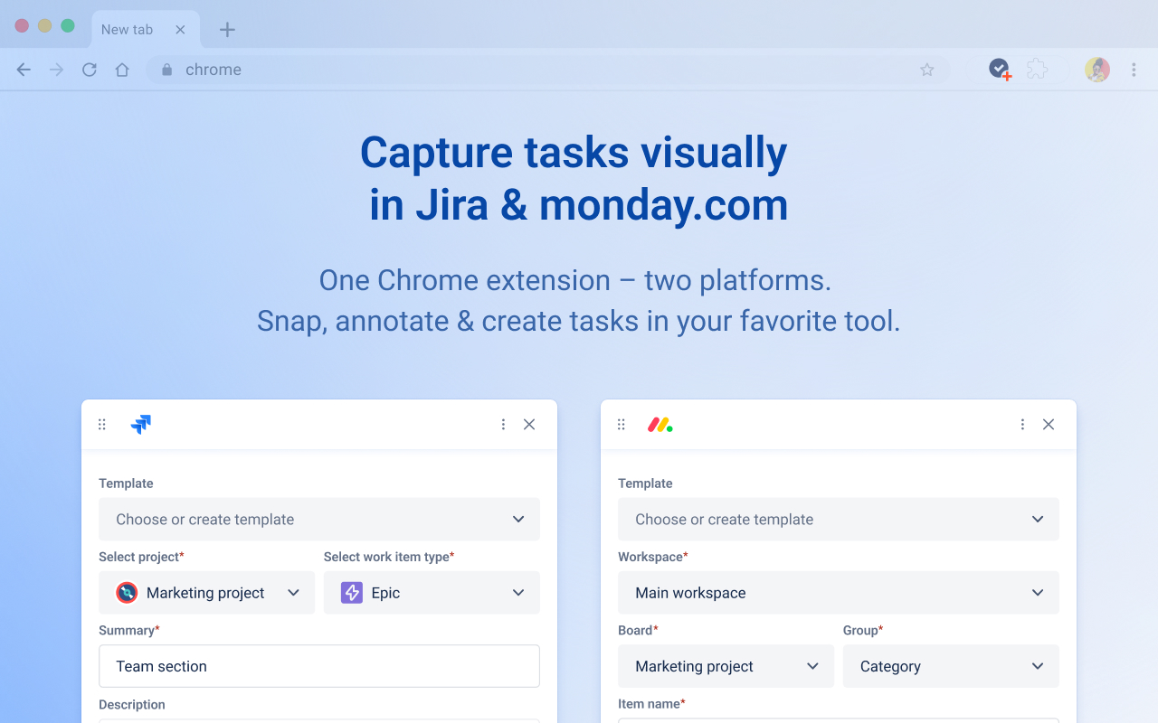Click the back navigation arrow
Screen dimensions: 1158x723
pos(23,69)
